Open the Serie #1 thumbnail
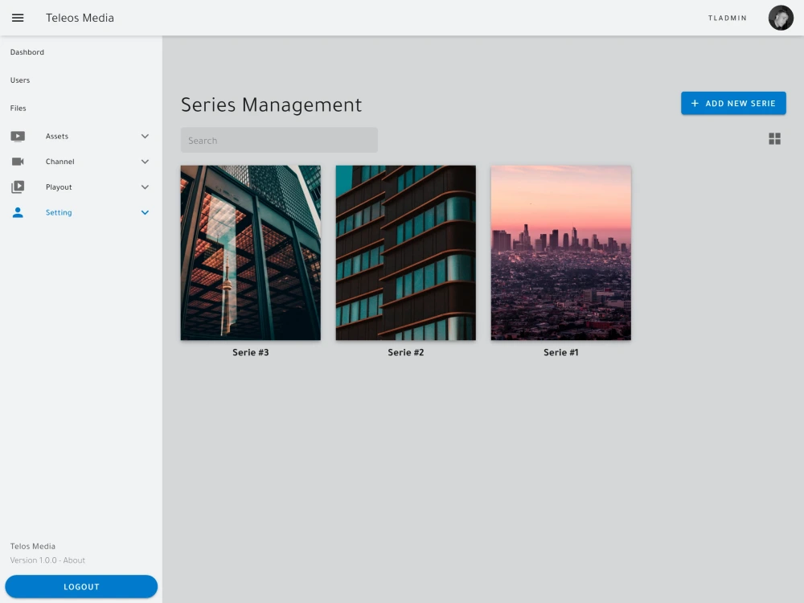Screen dimensions: 804x603 (561, 252)
